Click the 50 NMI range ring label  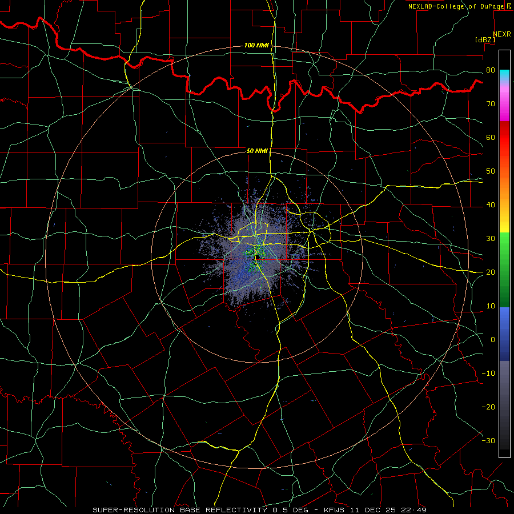[x=256, y=151]
